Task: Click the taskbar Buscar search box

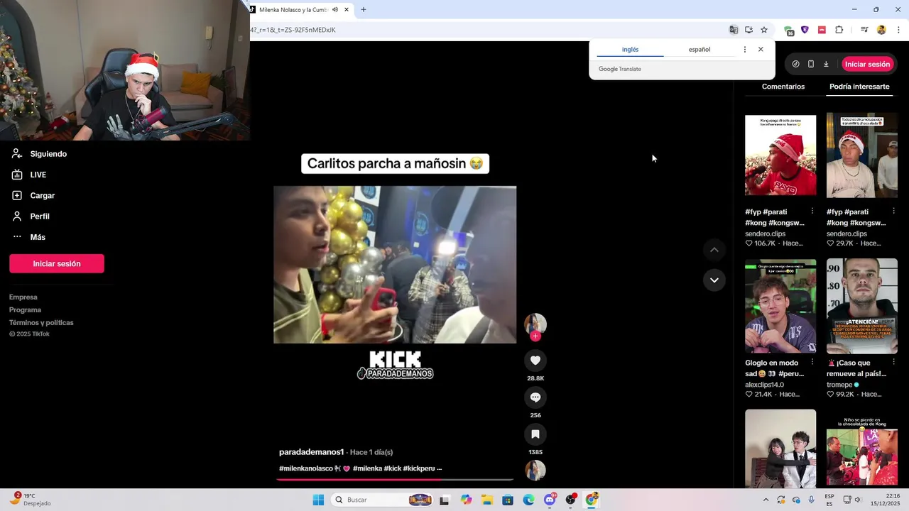Action: tap(383, 500)
